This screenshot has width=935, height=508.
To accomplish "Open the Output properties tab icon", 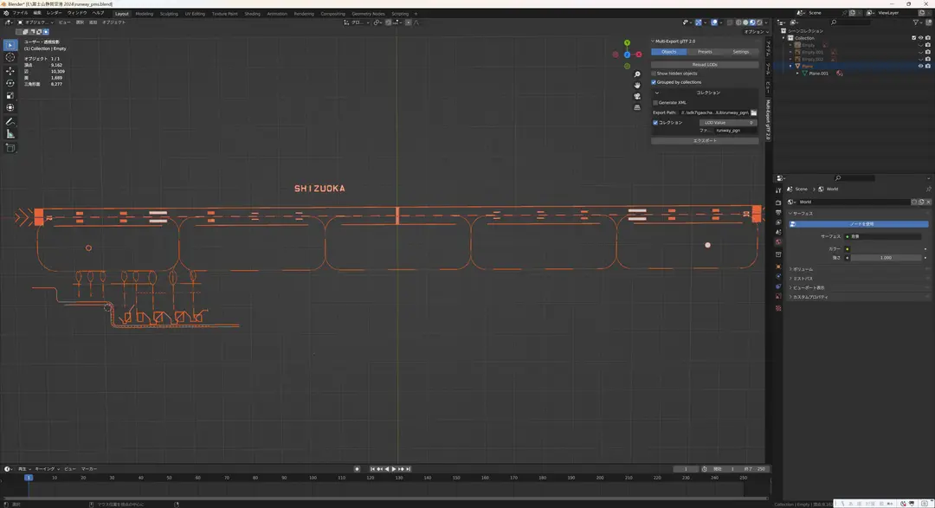I will pyautogui.click(x=778, y=213).
